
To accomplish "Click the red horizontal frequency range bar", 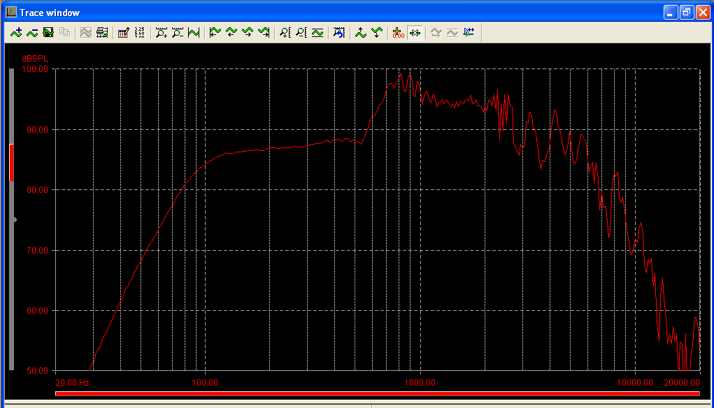I will [378, 393].
